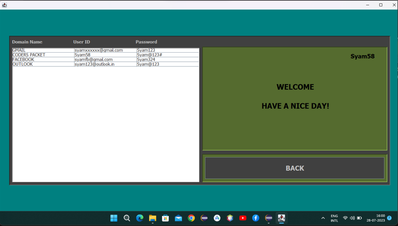Open YouTube from taskbar
Viewport: 398px width, 226px height.
pyautogui.click(x=243, y=218)
